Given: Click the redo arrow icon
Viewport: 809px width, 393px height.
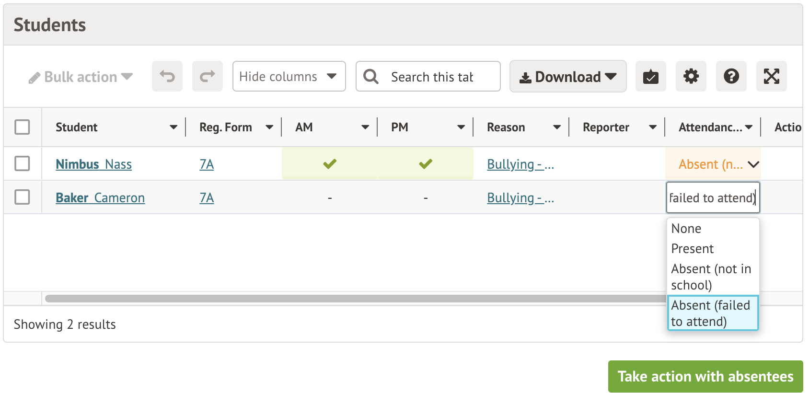Looking at the screenshot, I should [208, 76].
